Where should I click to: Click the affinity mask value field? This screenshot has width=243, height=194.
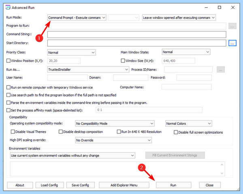(149, 110)
